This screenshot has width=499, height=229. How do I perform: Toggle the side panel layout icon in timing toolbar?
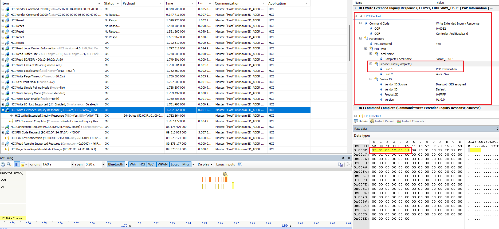(17, 164)
